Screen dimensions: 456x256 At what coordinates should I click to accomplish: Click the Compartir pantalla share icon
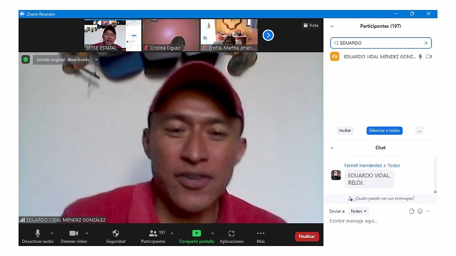coord(197,233)
